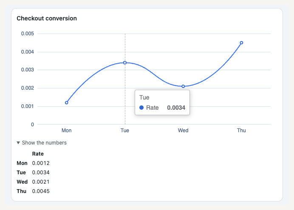Screen dimensions: 294x210
Task: Click table cell 0.0045
Action: [41, 191]
